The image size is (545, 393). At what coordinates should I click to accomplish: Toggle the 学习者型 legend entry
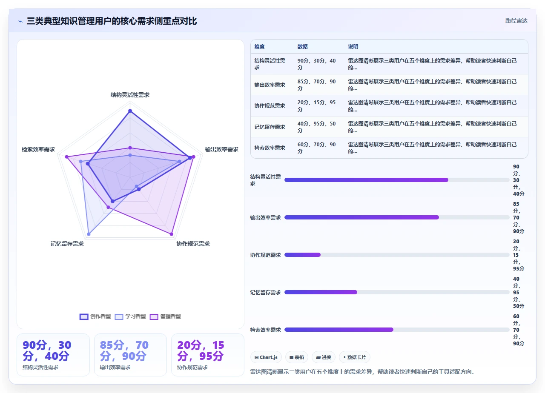(x=130, y=316)
